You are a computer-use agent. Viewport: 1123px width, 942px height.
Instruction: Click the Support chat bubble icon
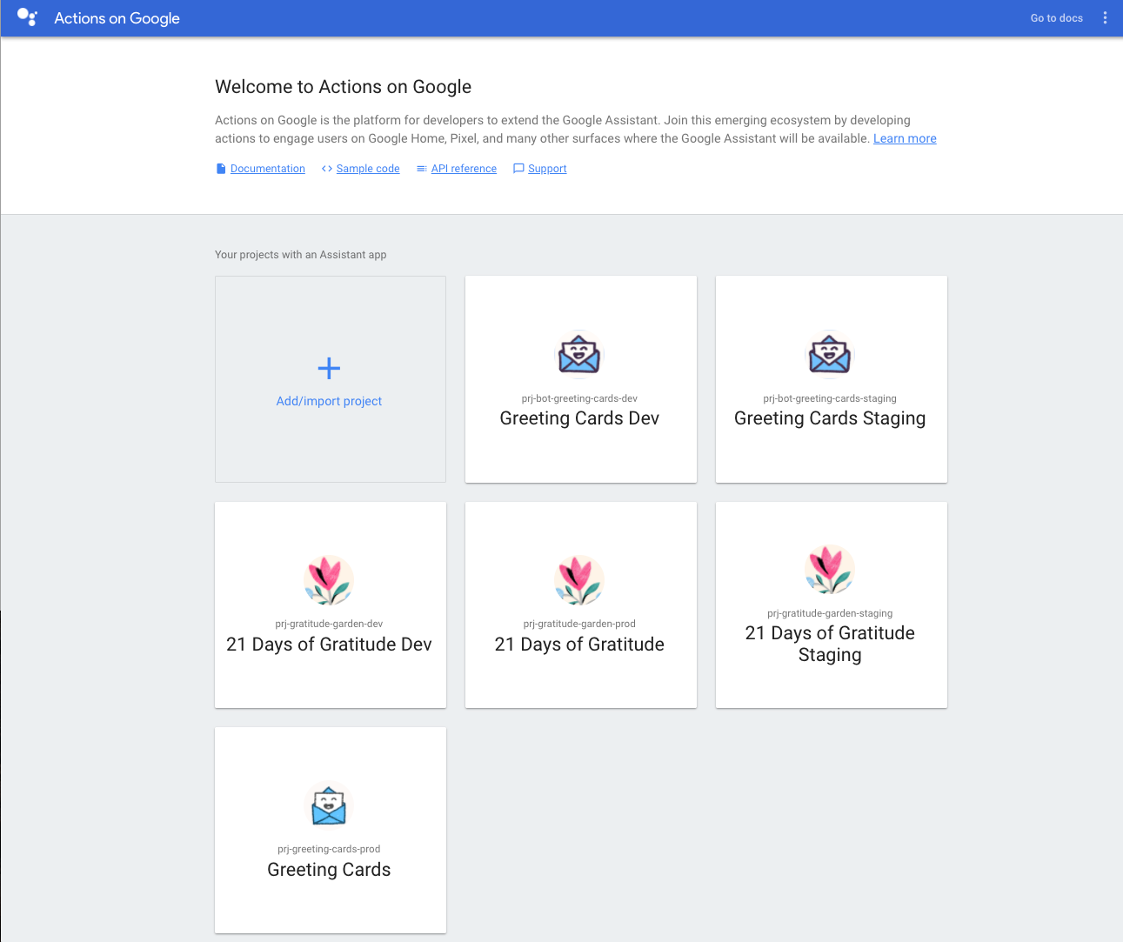coord(518,169)
